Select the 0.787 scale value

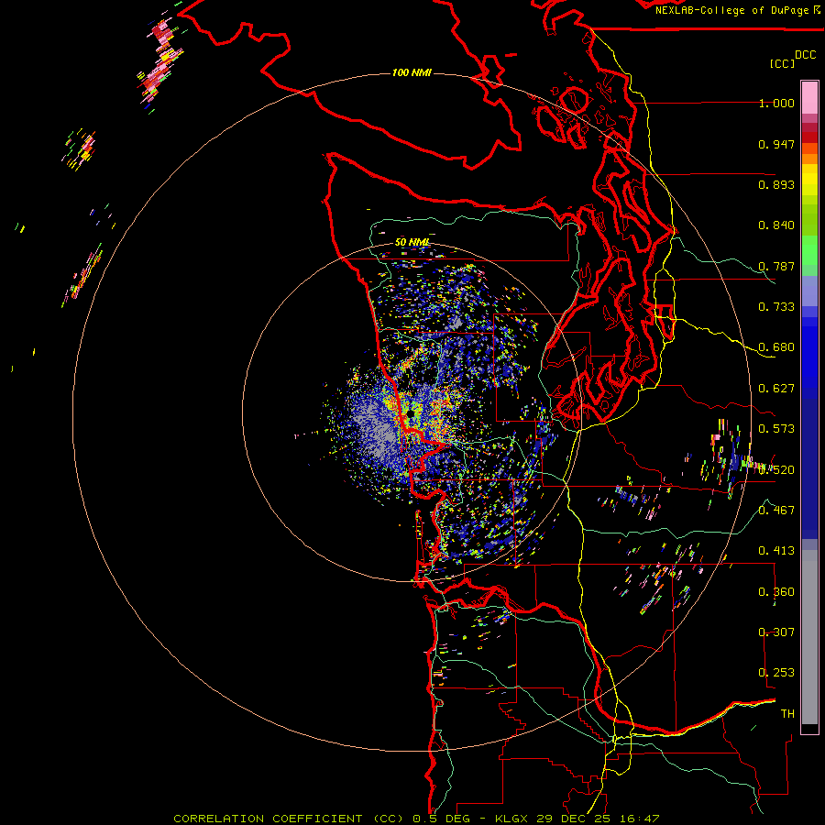[776, 266]
